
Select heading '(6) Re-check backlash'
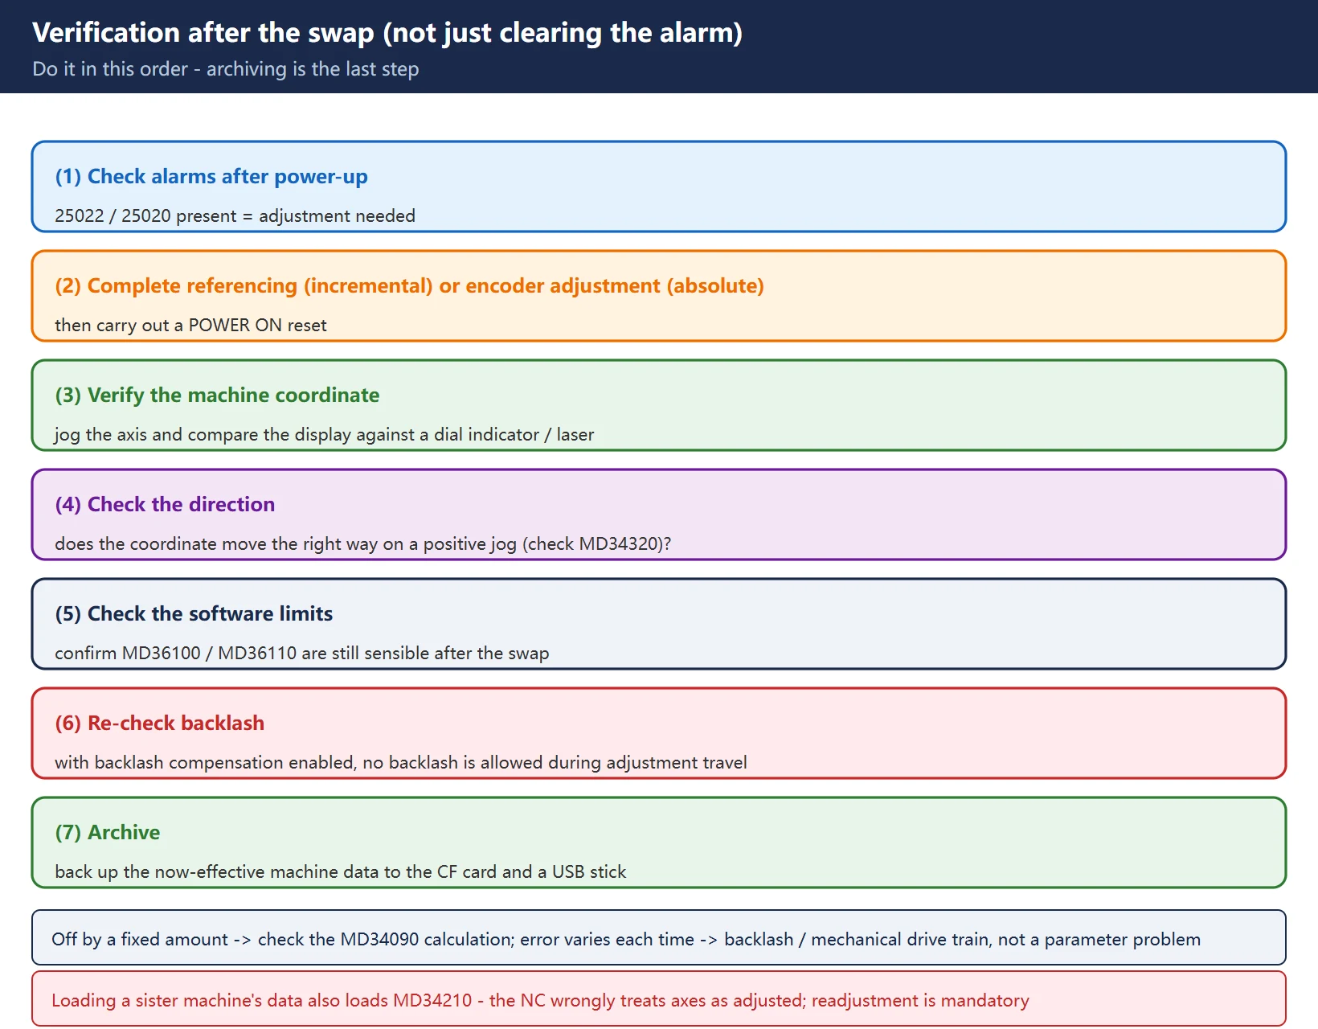click(159, 724)
